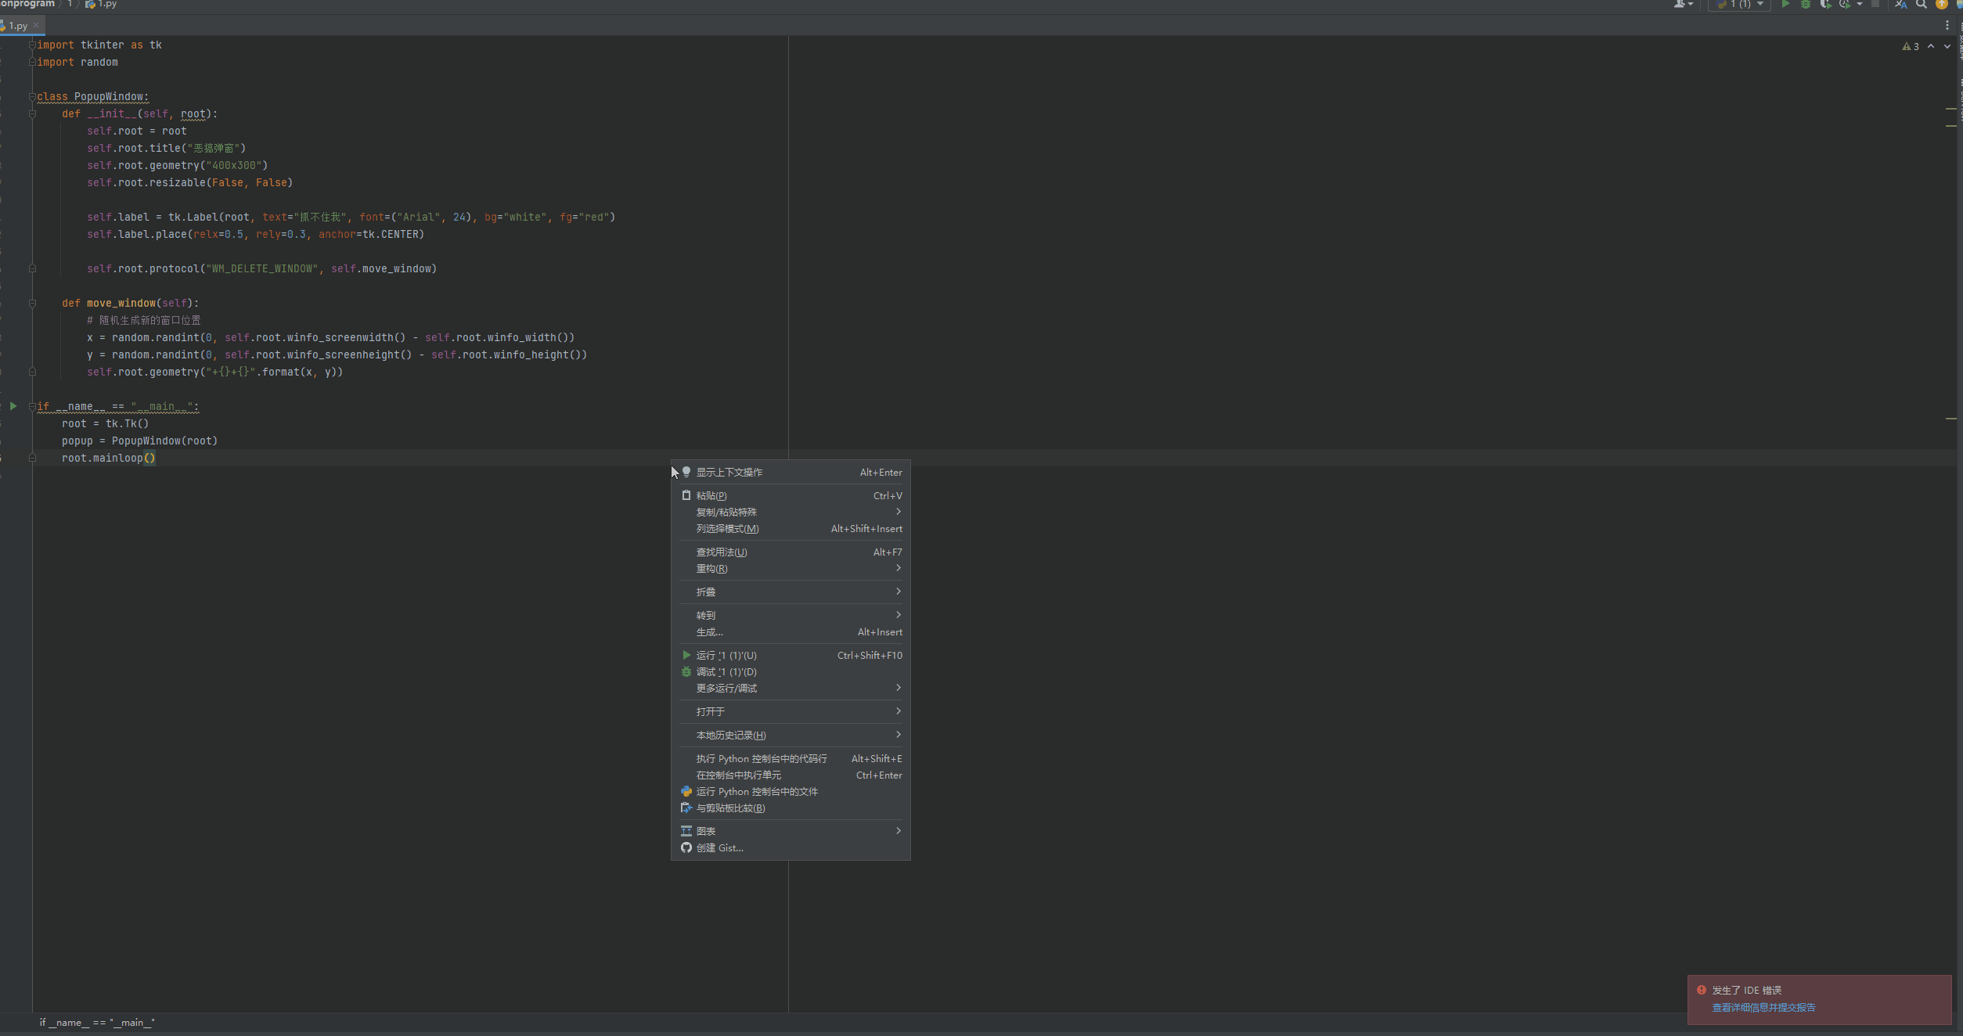The image size is (1963, 1036).
Task: Choose 与剪贴板比较(B) in context menu
Action: point(791,808)
